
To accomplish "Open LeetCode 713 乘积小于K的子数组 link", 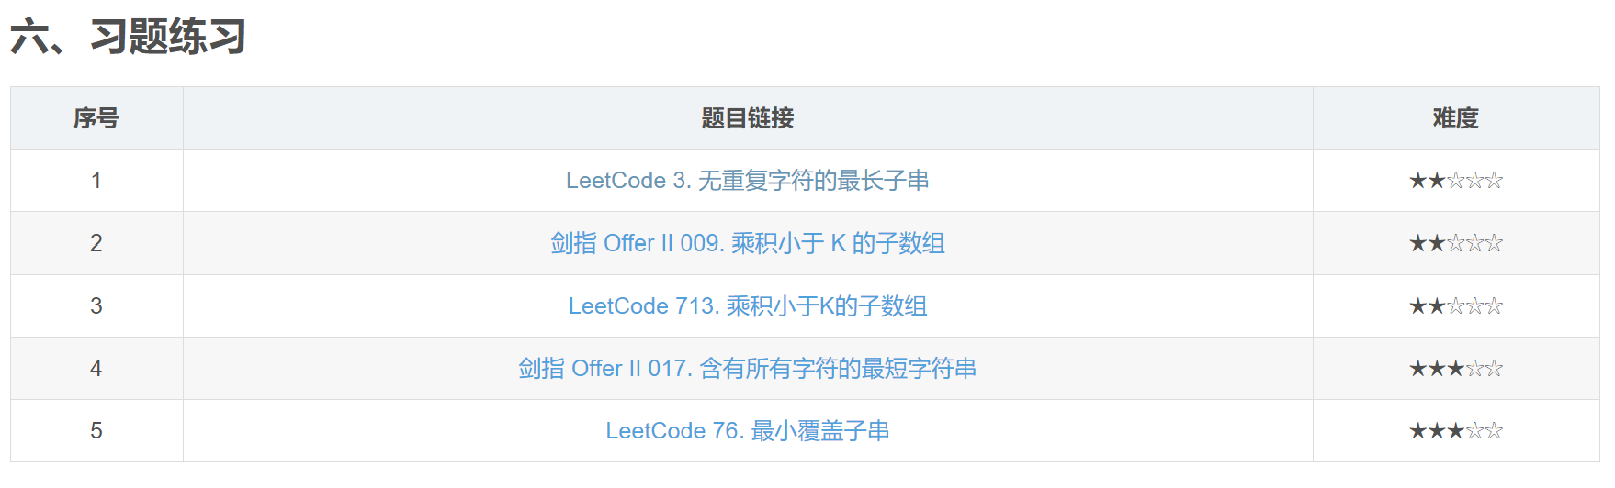I will point(747,305).
